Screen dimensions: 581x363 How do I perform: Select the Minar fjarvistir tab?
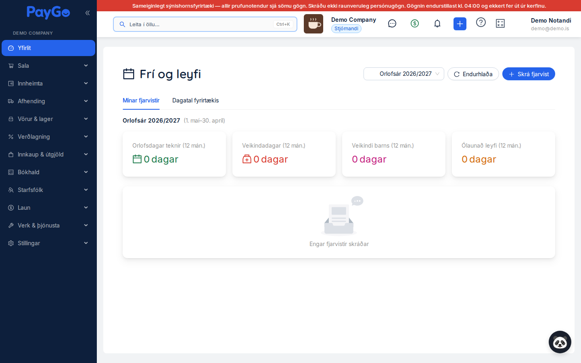click(141, 100)
